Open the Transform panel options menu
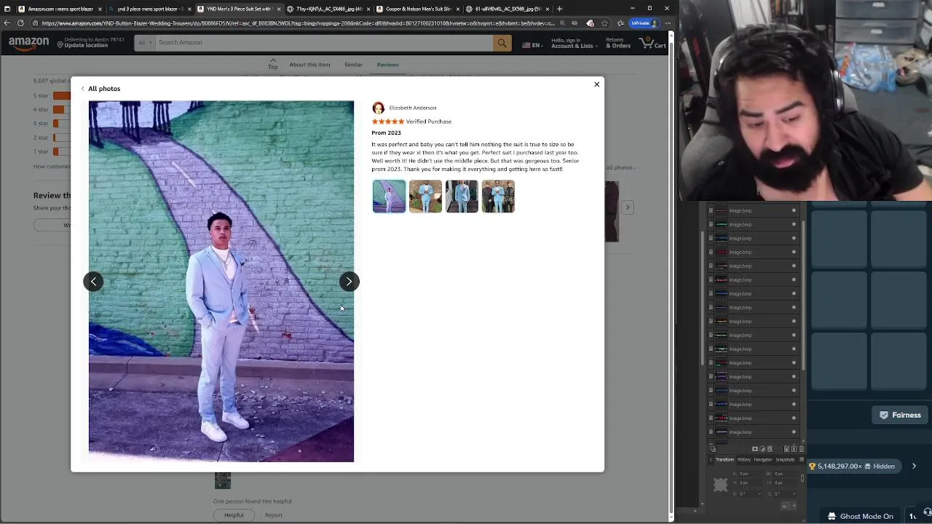The height and width of the screenshot is (524, 932). [x=802, y=460]
